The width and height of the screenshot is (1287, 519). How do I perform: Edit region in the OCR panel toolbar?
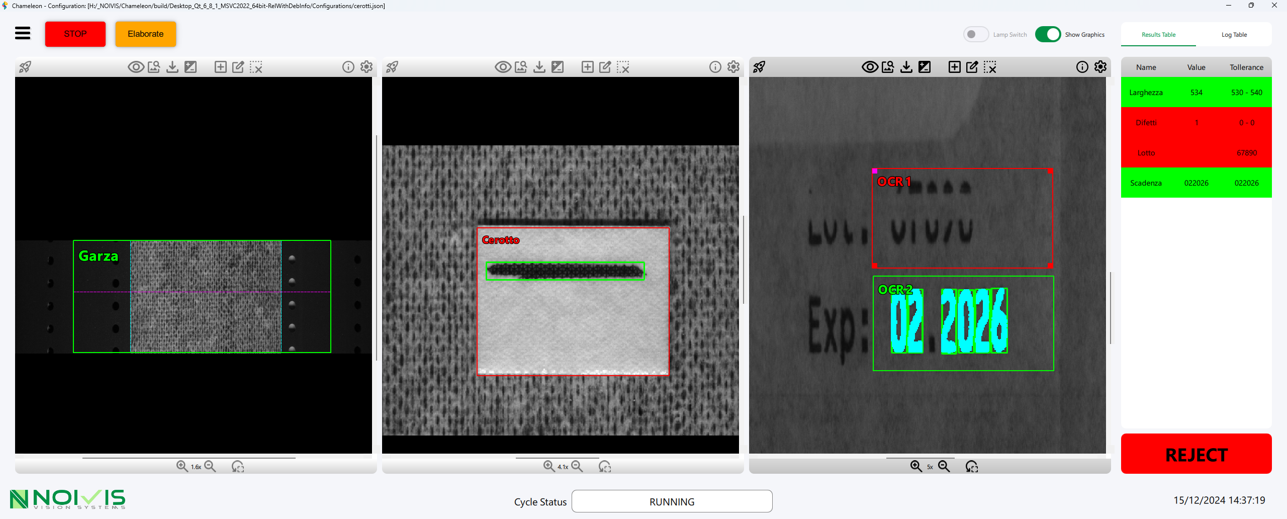pyautogui.click(x=972, y=67)
